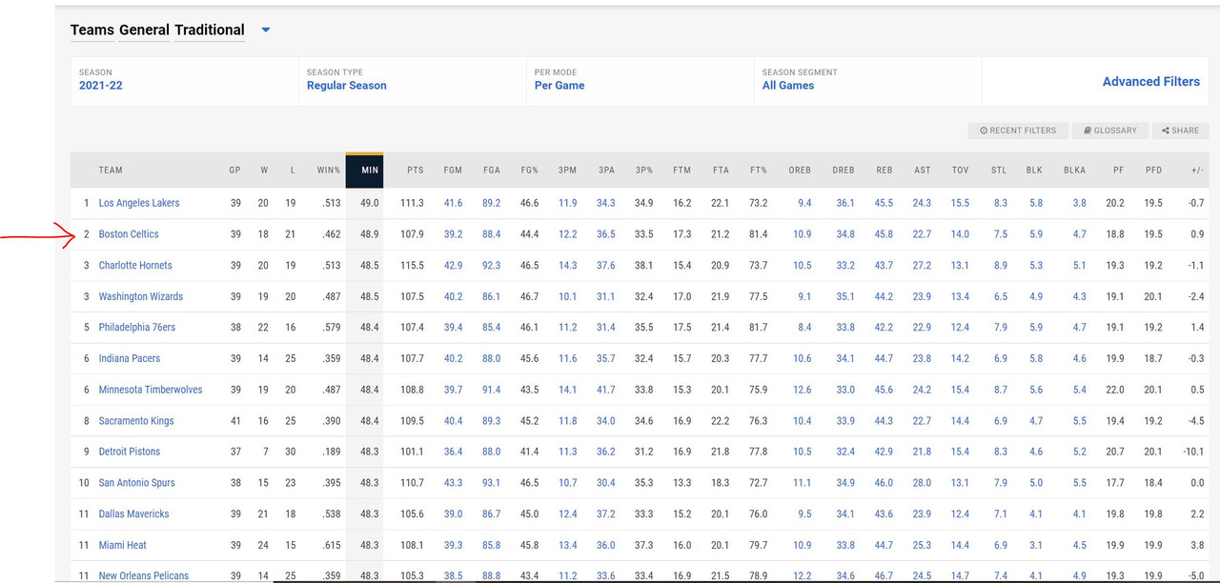Sort by FGM column header
The image size is (1220, 583).
(453, 171)
